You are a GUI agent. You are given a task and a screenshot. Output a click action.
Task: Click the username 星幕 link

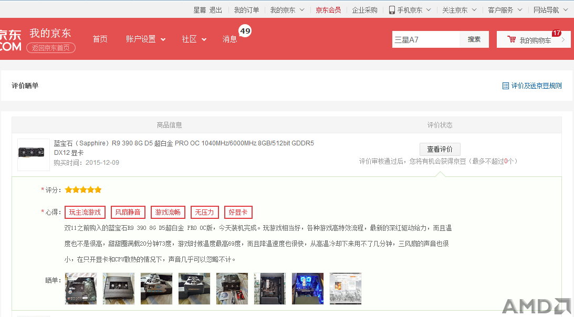tap(200, 10)
